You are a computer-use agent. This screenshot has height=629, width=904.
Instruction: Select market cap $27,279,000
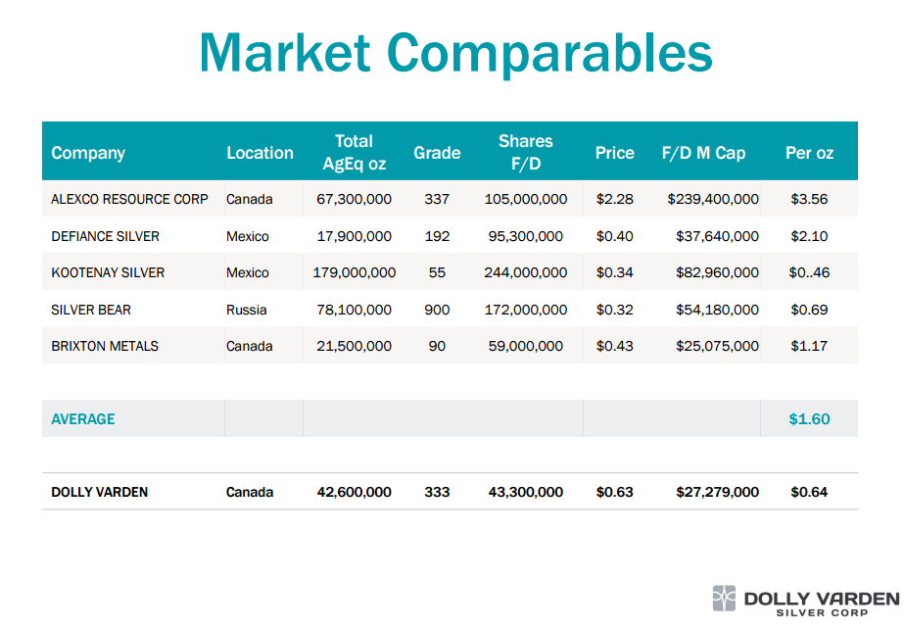(x=717, y=492)
